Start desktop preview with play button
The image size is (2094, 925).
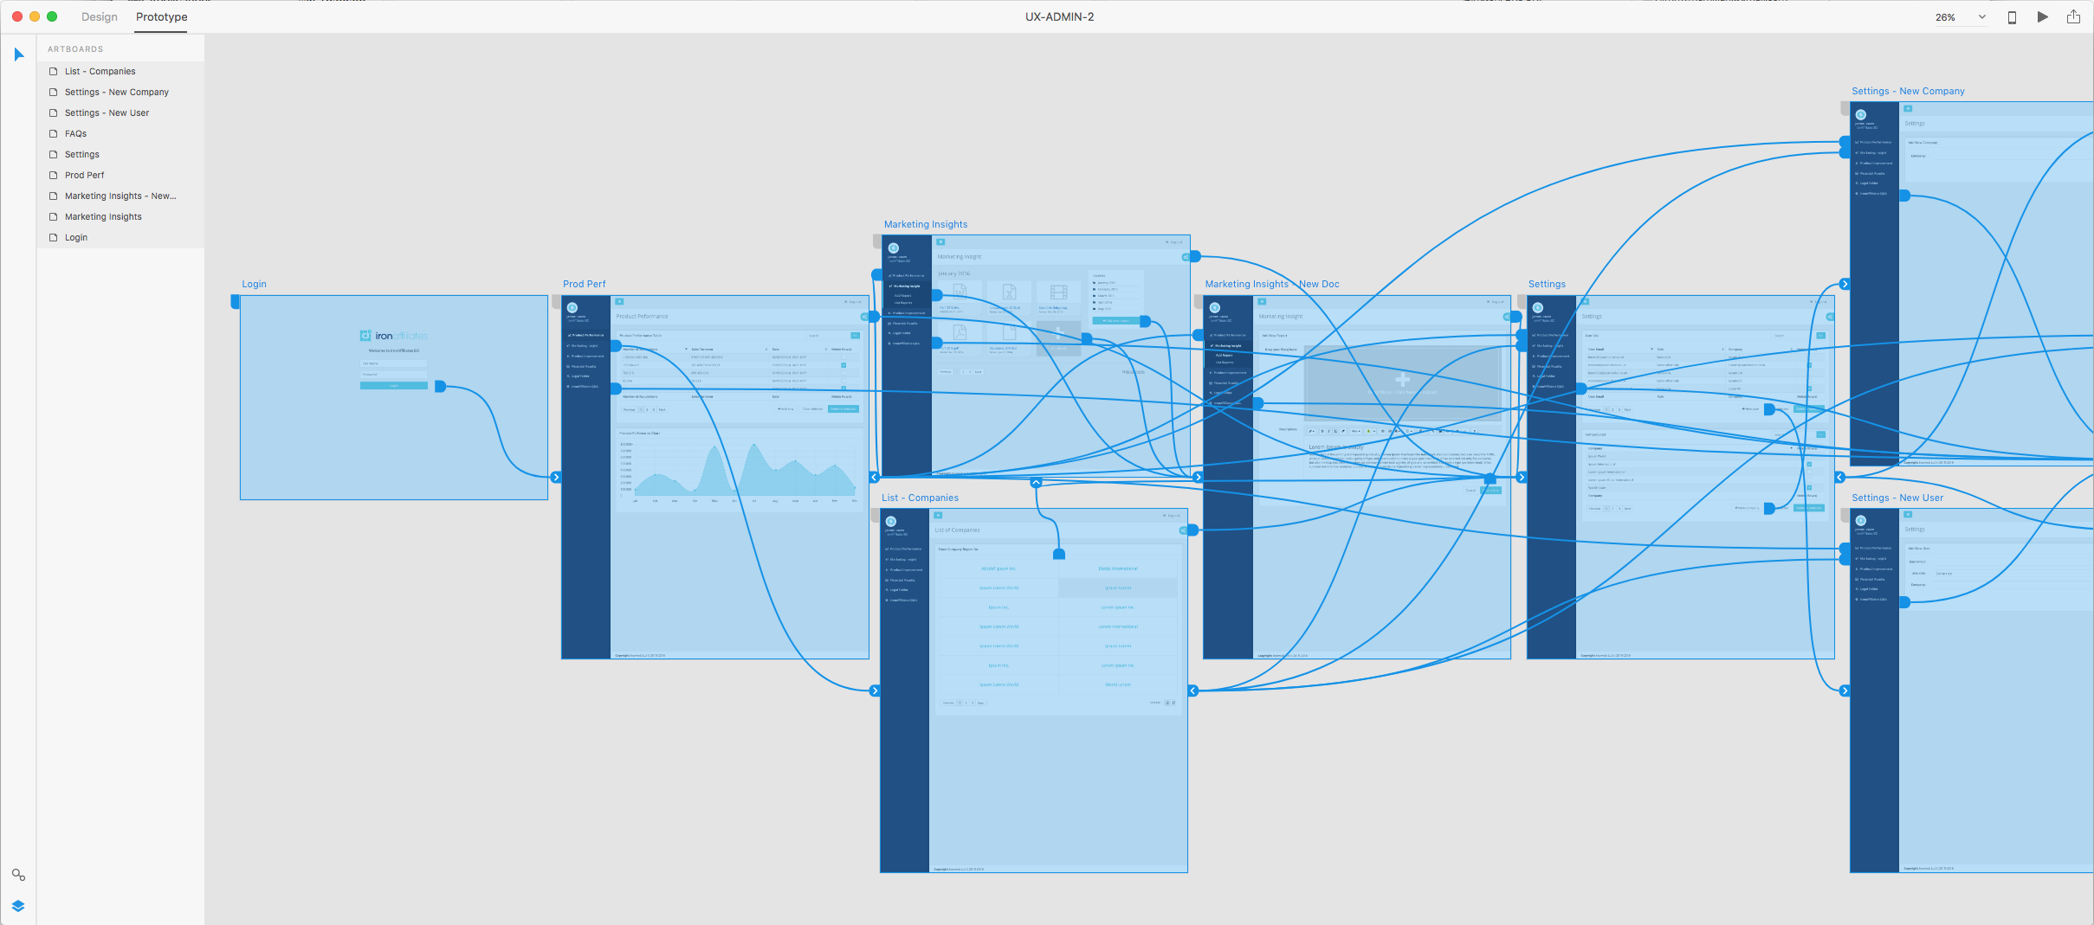point(2043,17)
